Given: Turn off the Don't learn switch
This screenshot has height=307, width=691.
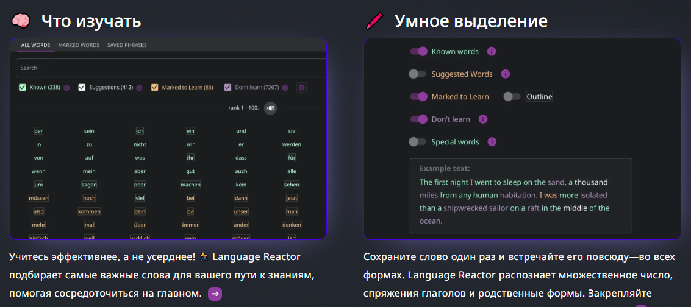Looking at the screenshot, I should (418, 119).
